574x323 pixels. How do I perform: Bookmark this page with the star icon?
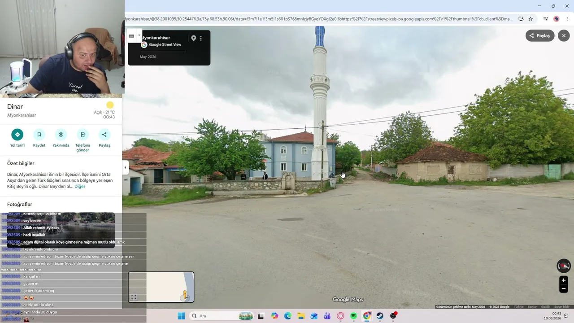[531, 19]
